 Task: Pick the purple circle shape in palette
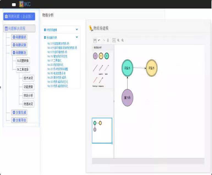tap(95, 56)
